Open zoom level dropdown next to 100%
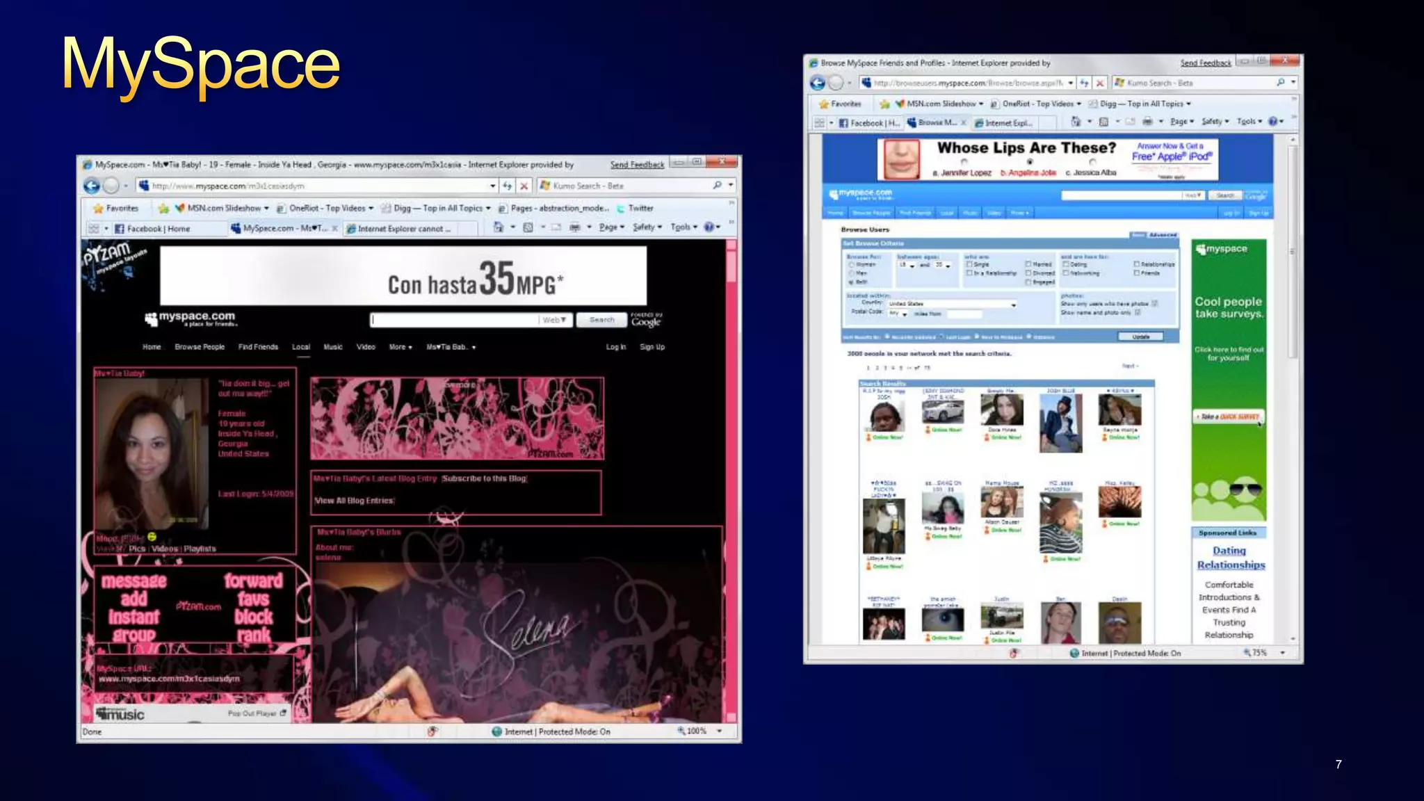The width and height of the screenshot is (1424, 801). (x=720, y=731)
